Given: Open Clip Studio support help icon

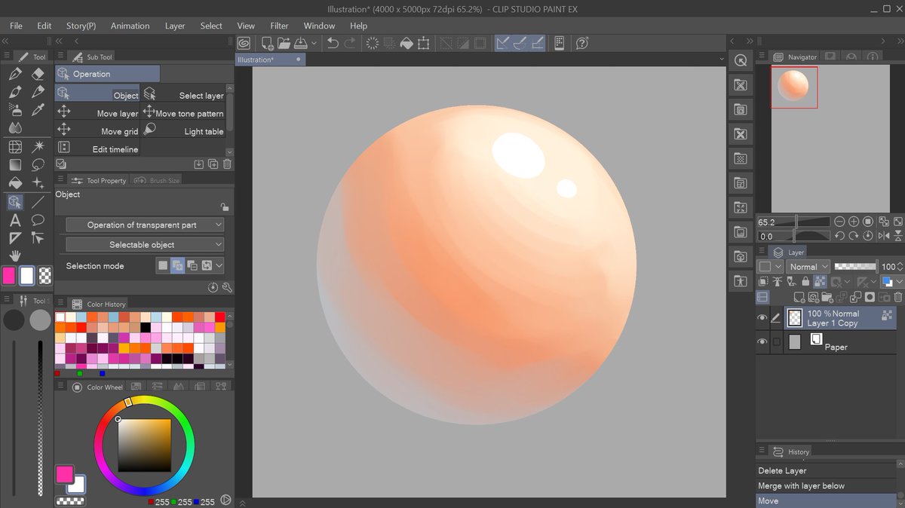Looking at the screenshot, I should click(x=581, y=43).
